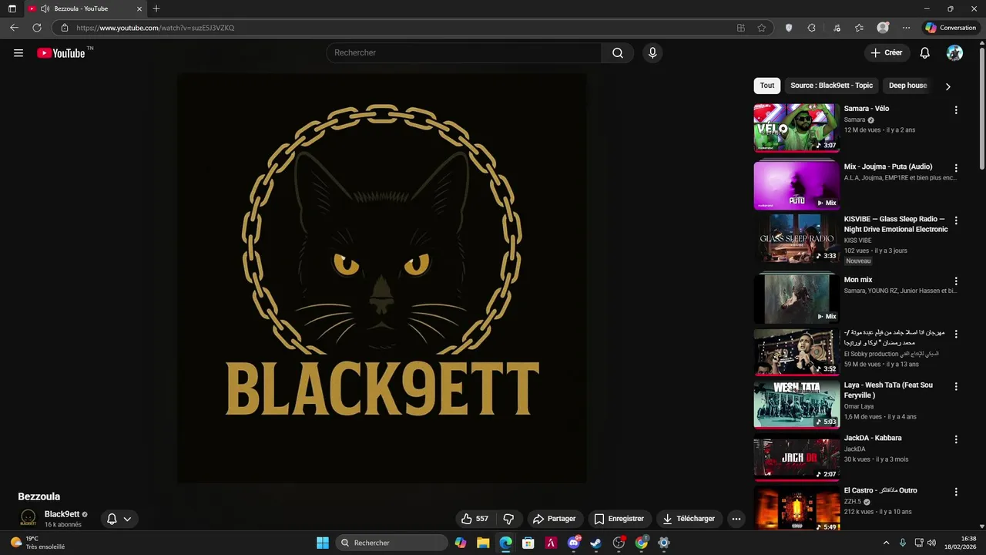Viewport: 986px width, 555px height.
Task: Open the media control music note icon
Action: pos(837,28)
